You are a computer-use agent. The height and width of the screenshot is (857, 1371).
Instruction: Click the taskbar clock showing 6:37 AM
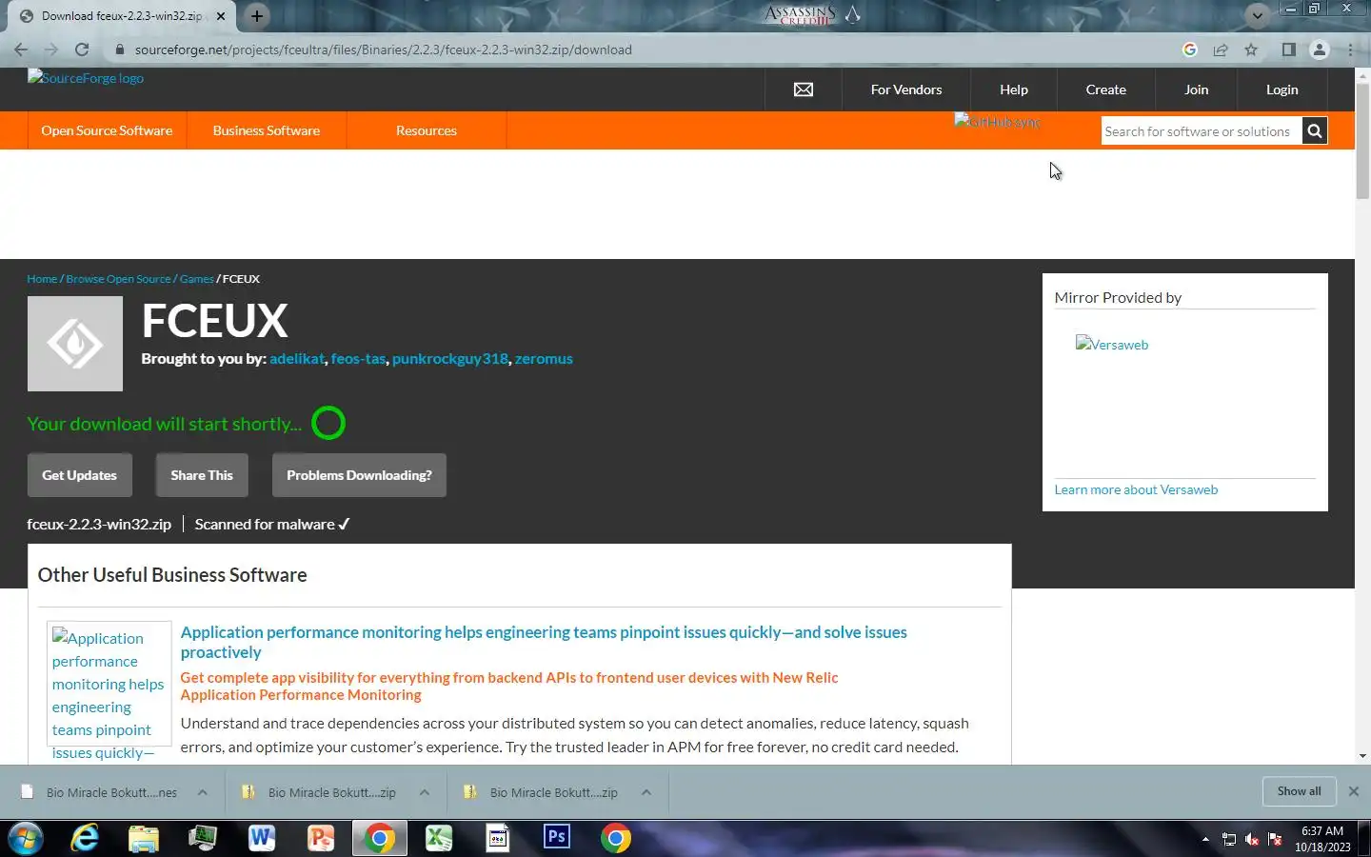[x=1322, y=839]
